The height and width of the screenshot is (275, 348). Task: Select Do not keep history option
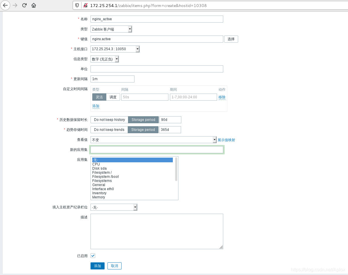(x=110, y=120)
